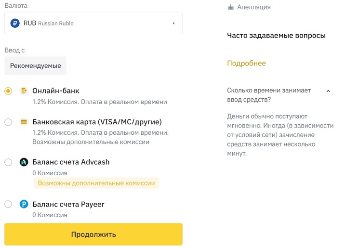Open the RUB currency dropdown

point(93,23)
